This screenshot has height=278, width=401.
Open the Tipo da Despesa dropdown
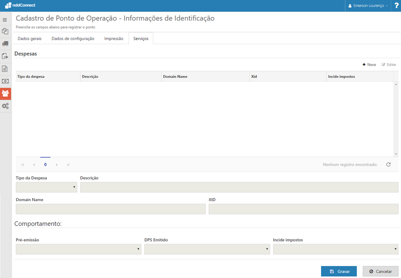[x=46, y=187]
